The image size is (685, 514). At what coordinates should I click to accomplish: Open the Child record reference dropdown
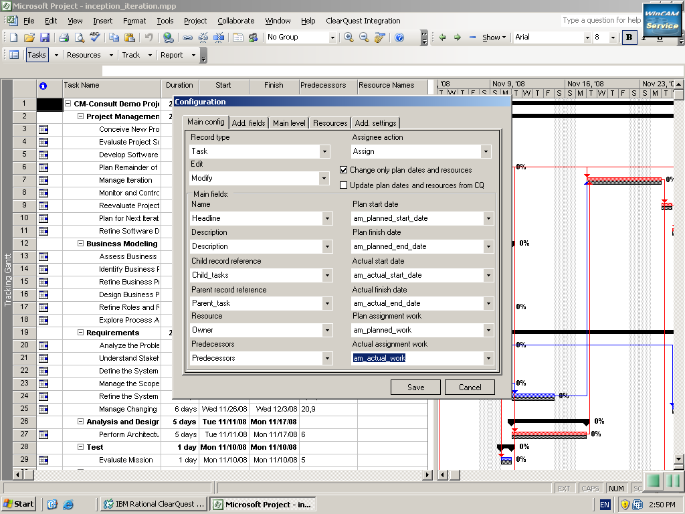pyautogui.click(x=327, y=275)
